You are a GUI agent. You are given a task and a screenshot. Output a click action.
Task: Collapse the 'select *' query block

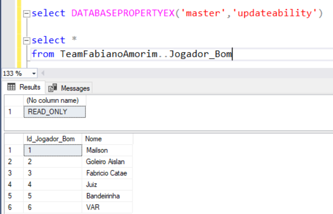tap(27, 41)
